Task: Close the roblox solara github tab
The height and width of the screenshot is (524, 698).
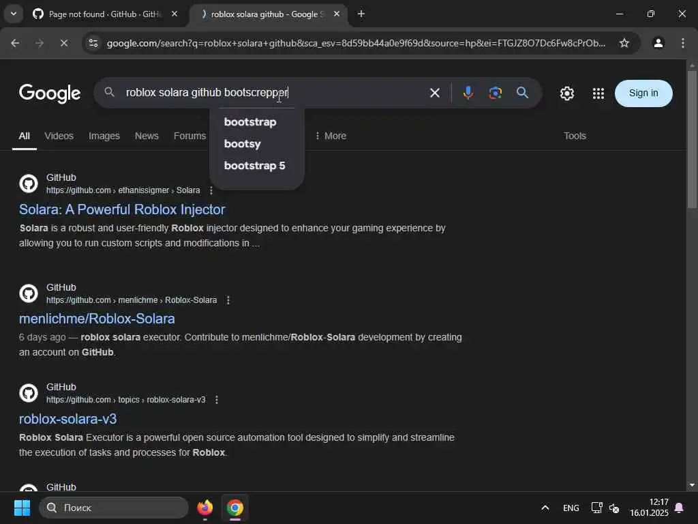Action: tap(337, 14)
